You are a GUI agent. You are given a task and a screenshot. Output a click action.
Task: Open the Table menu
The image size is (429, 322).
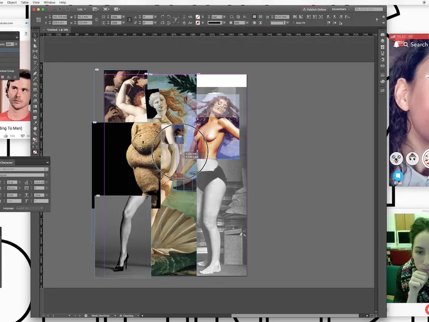click(x=25, y=3)
